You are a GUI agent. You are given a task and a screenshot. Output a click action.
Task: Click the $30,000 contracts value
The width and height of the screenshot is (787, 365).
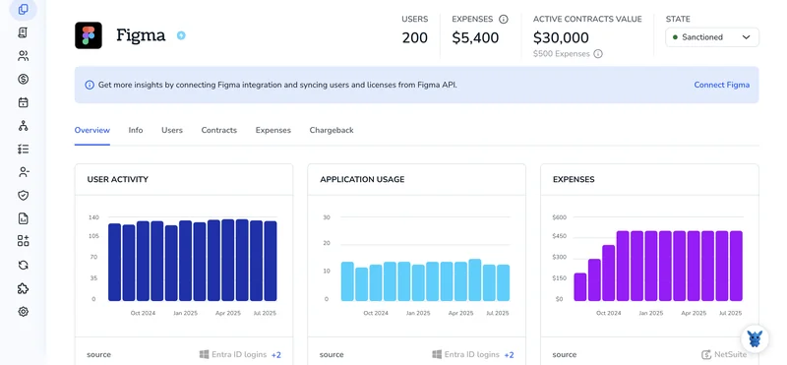point(561,37)
